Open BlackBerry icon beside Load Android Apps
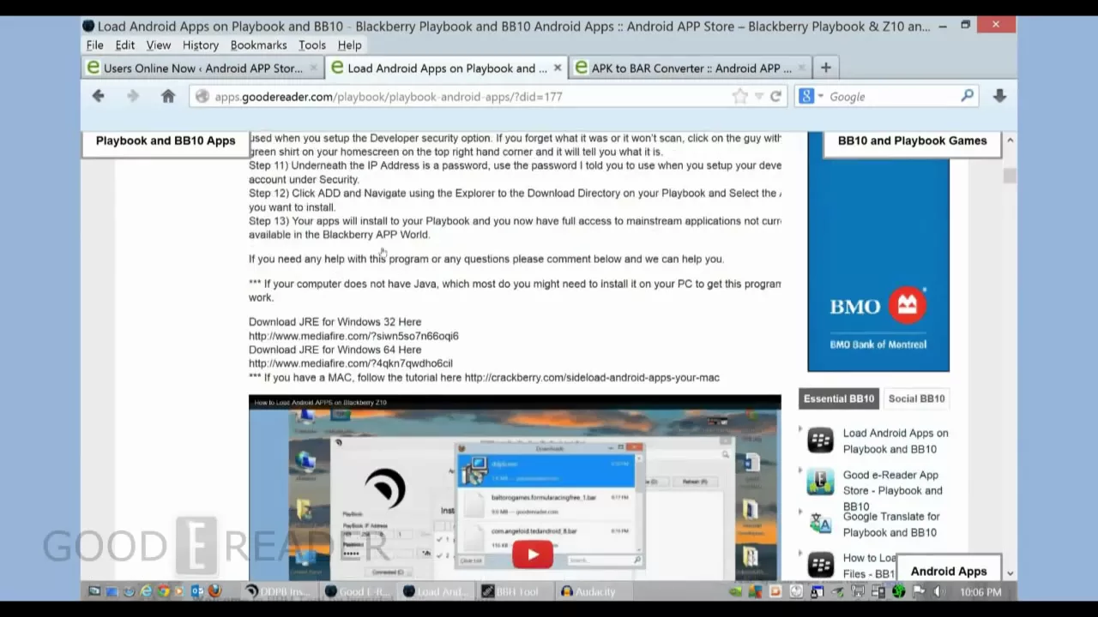Image resolution: width=1098 pixels, height=617 pixels. coord(820,440)
